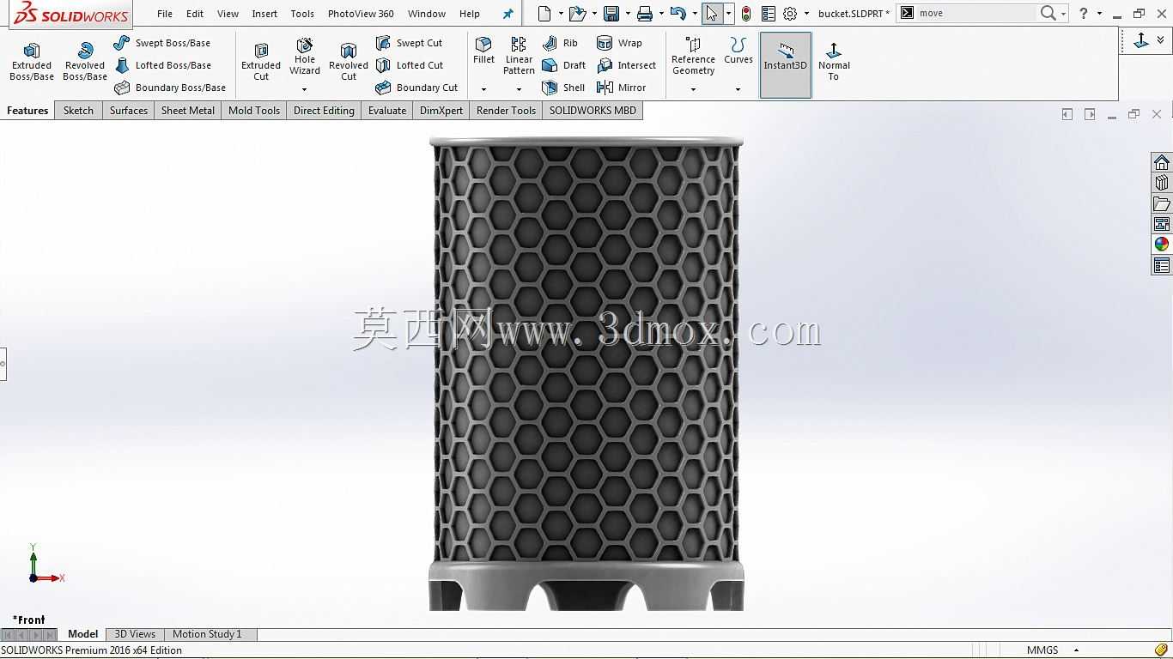Expand the Open file dropdown arrow
This screenshot has width=1173, height=659.
click(594, 14)
